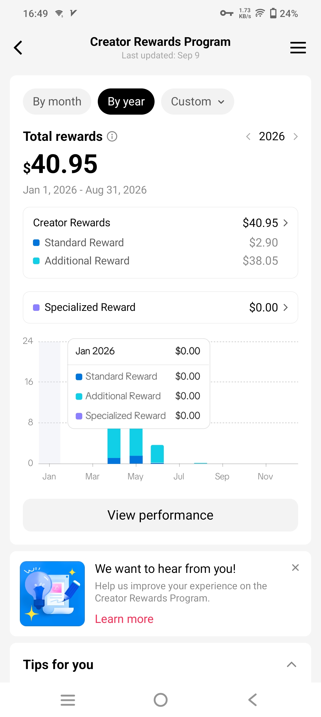The image size is (321, 717).
Task: Expand Creator Rewards $40.95 details
Action: tap(160, 223)
